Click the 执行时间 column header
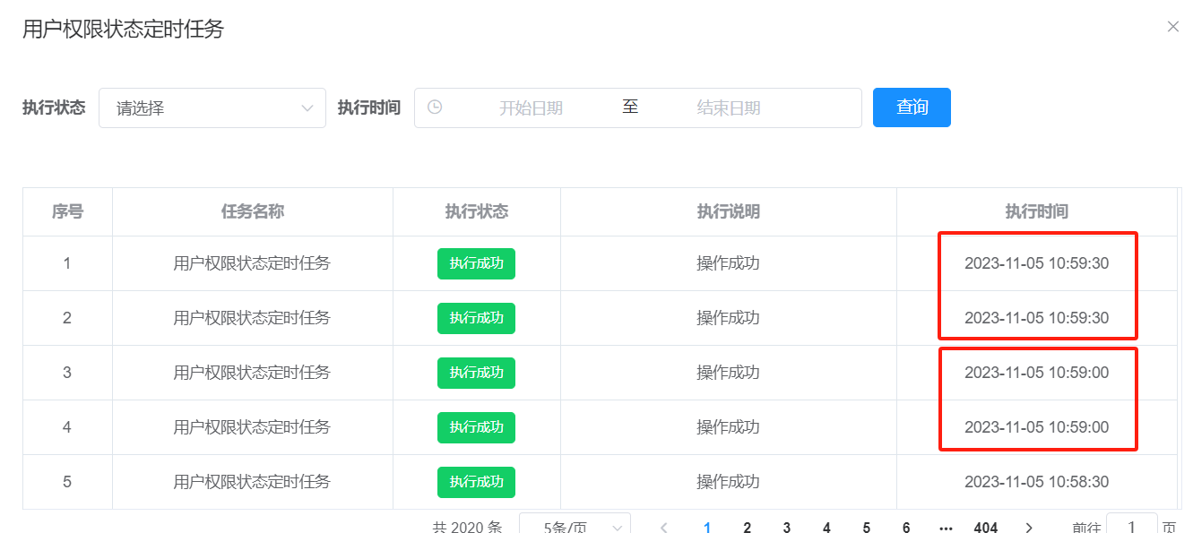Image resolution: width=1193 pixels, height=533 pixels. click(1036, 212)
